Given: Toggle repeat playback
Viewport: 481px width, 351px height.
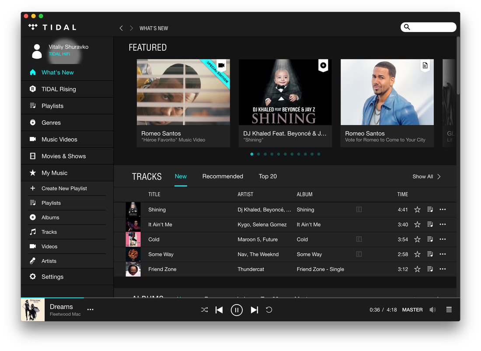Looking at the screenshot, I should pos(269,310).
